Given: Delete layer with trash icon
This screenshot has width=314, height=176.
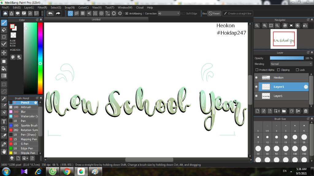Looking at the screenshot, I should pos(306,111).
